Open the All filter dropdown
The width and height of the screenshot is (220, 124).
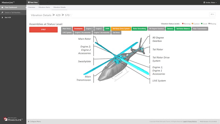(212, 14)
